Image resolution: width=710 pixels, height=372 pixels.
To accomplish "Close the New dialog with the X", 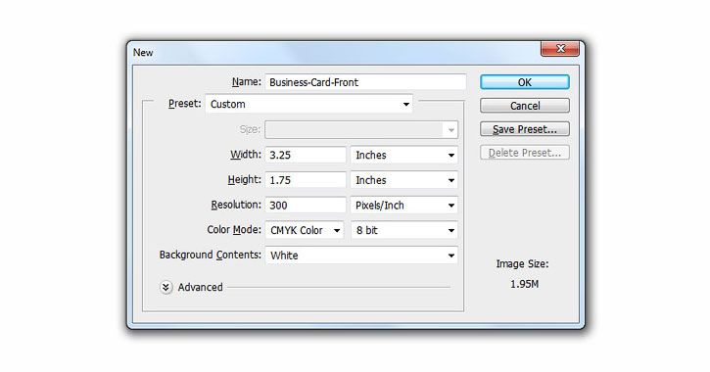I will (x=560, y=49).
